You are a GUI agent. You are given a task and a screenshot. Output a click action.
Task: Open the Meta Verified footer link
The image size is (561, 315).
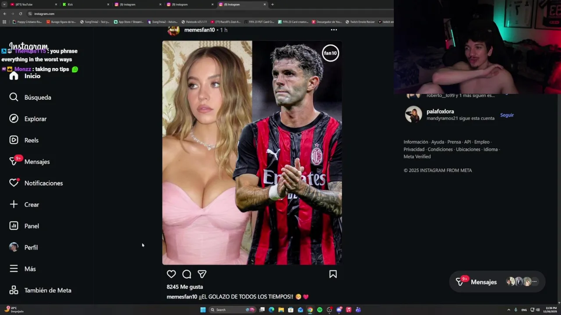click(x=417, y=157)
